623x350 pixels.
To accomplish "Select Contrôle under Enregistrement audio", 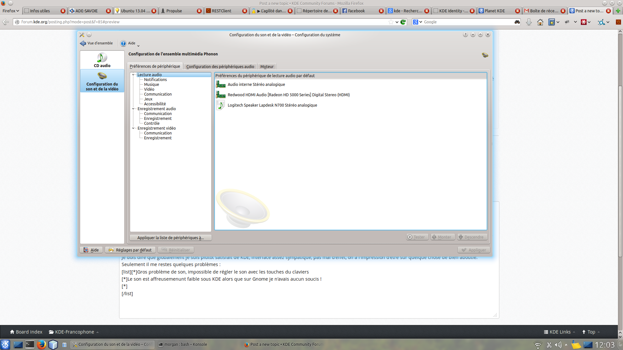I will [x=152, y=123].
